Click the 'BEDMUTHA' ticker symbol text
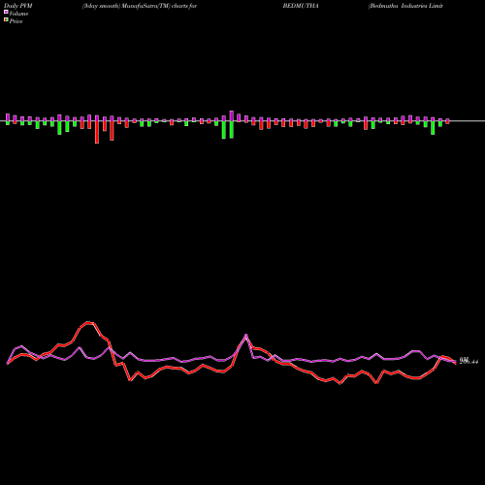 click(x=301, y=6)
